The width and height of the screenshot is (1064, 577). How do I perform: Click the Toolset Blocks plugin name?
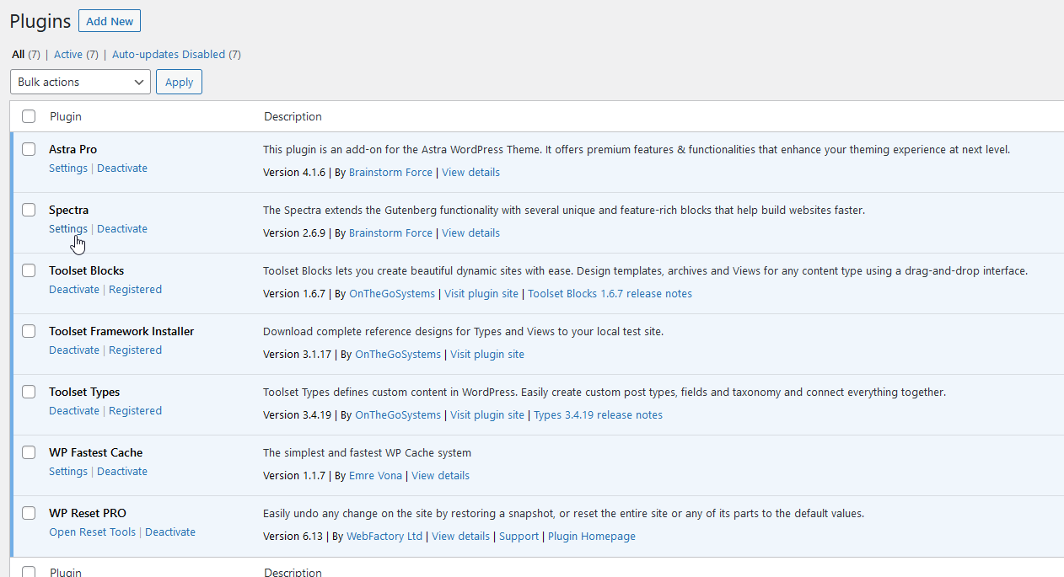[x=86, y=270]
